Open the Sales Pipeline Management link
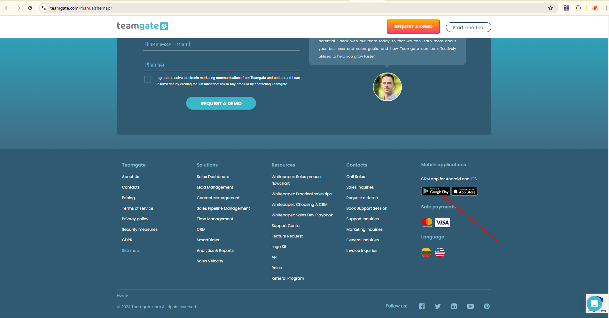 (223, 208)
